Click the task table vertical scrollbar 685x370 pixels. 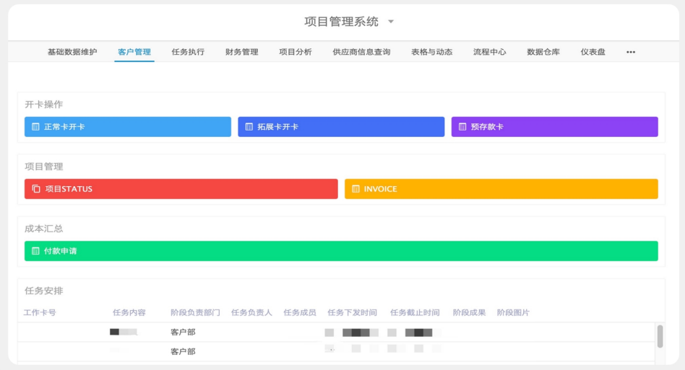660,336
